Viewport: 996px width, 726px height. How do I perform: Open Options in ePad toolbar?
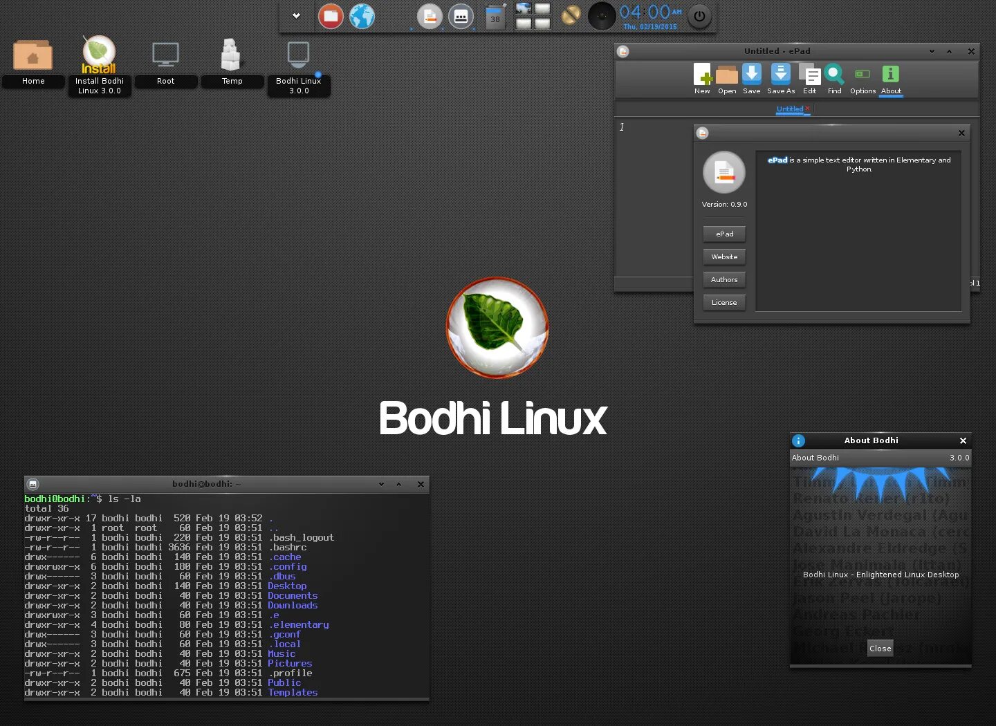(x=863, y=79)
